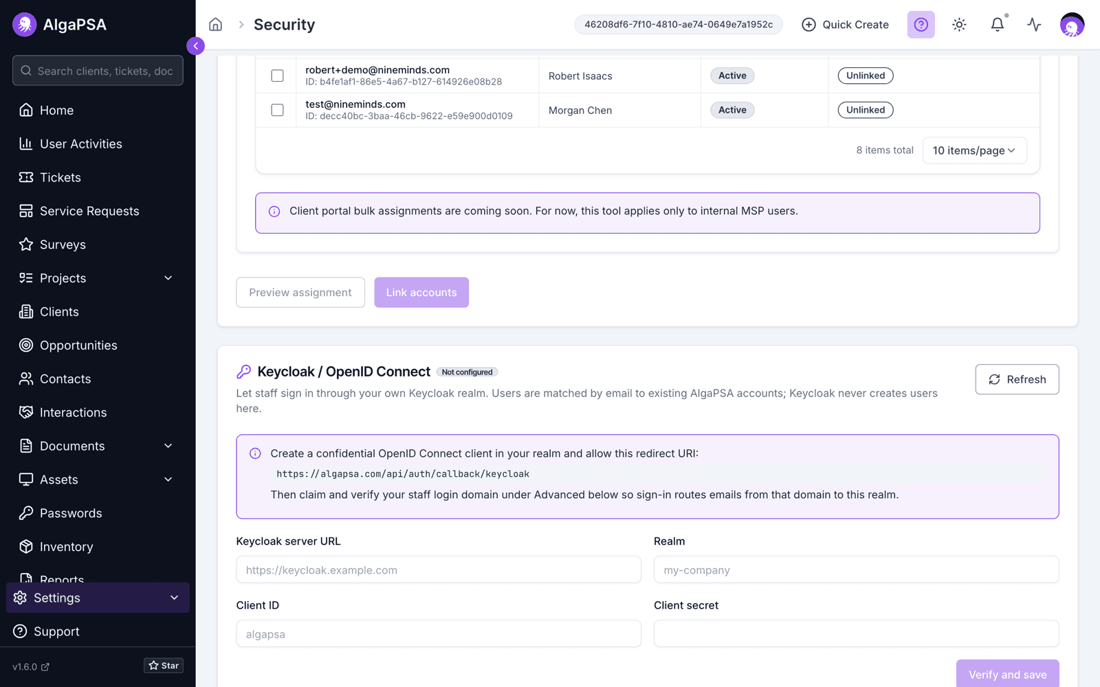Image resolution: width=1100 pixels, height=687 pixels.
Task: Collapse the sidebar with the purple arrow
Action: coord(195,46)
